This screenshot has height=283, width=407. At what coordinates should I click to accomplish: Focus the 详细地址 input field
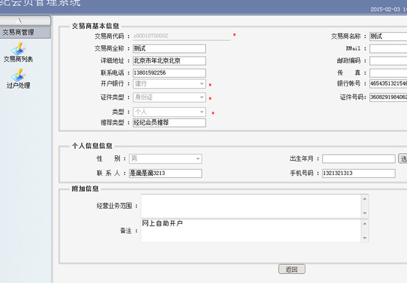click(x=169, y=61)
